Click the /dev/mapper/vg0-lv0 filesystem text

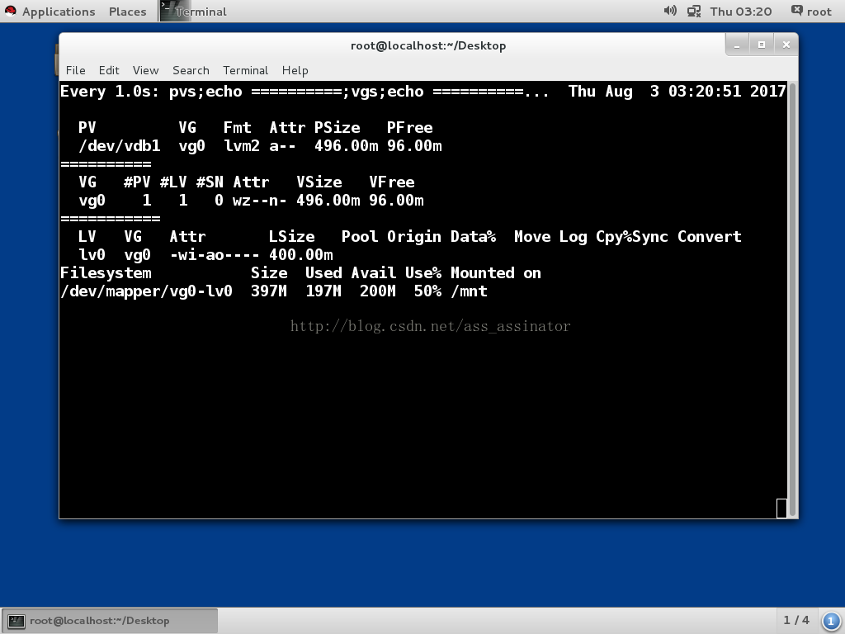coord(146,291)
